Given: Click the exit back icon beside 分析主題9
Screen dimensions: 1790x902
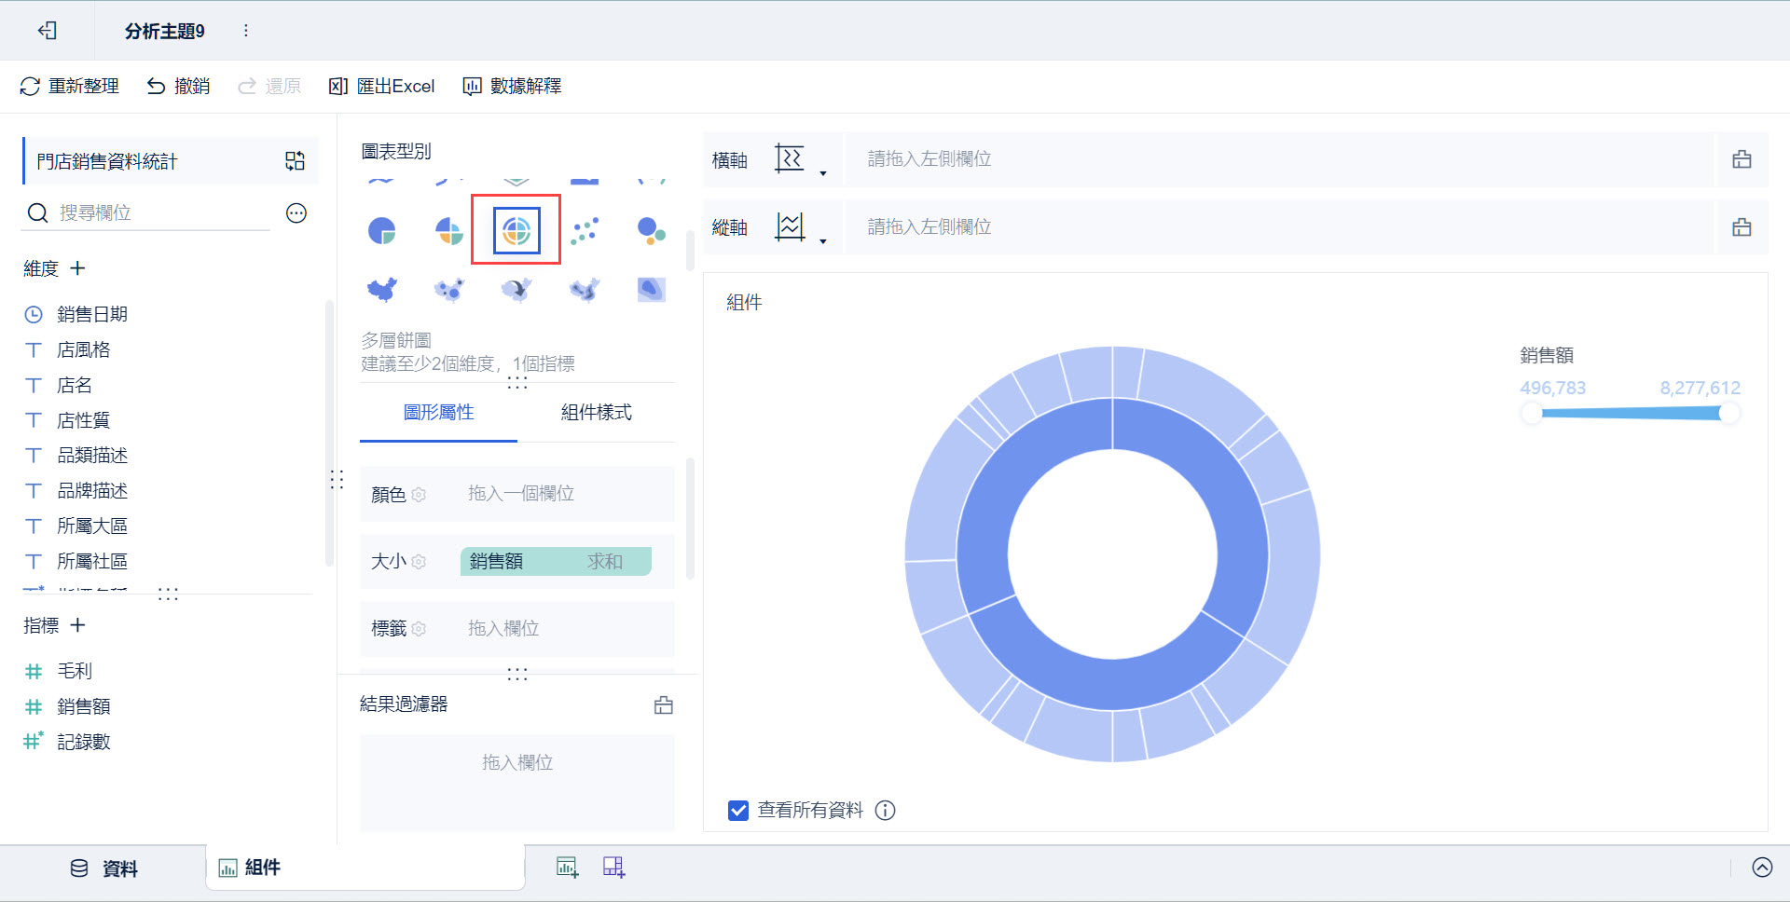Looking at the screenshot, I should (x=47, y=31).
